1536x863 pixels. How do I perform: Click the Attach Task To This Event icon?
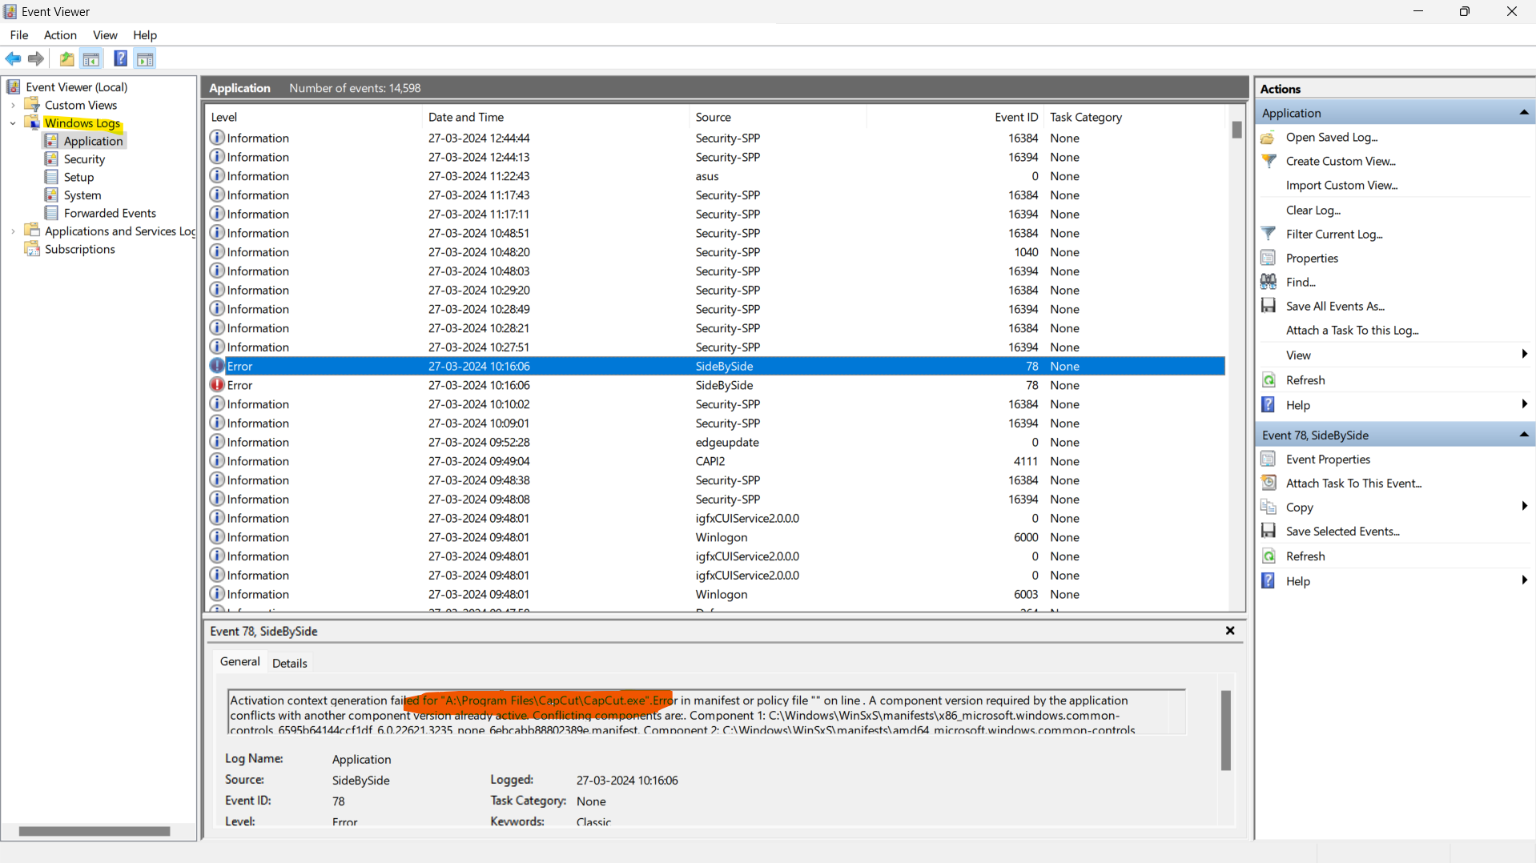(1269, 483)
